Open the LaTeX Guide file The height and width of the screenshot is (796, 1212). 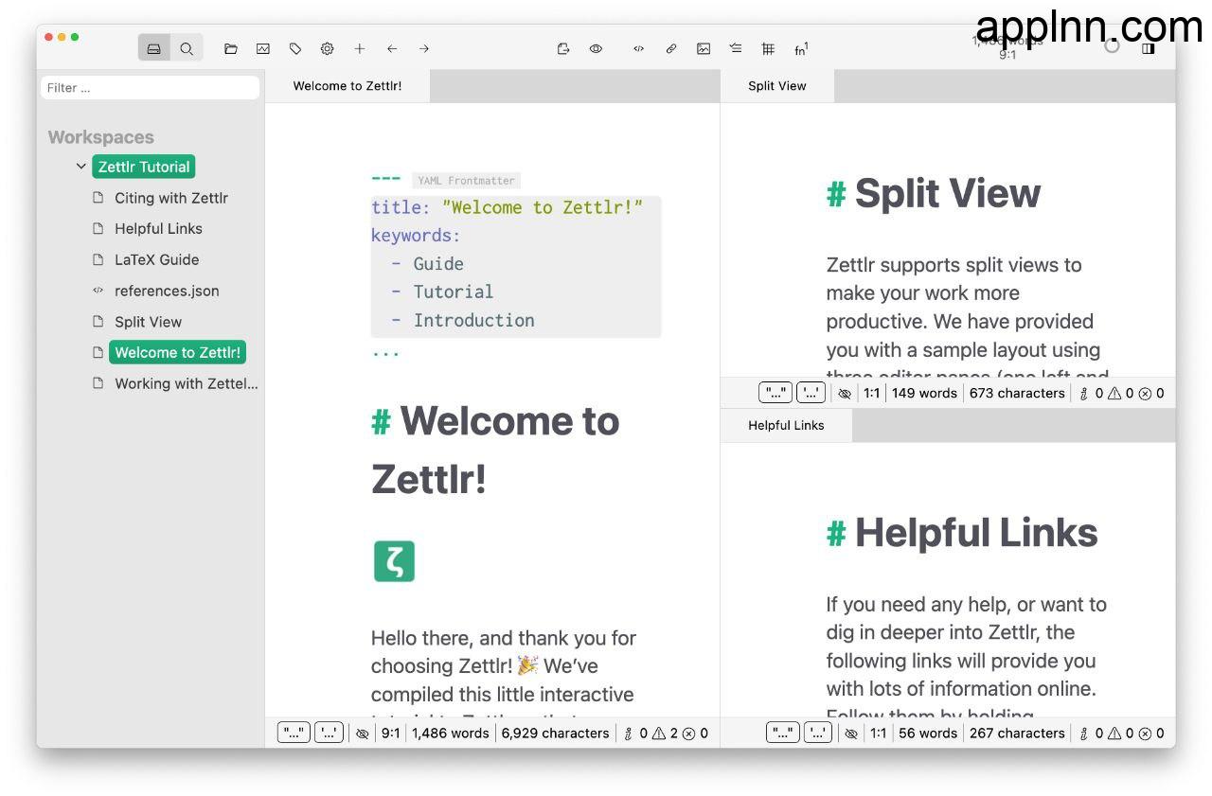tap(156, 259)
